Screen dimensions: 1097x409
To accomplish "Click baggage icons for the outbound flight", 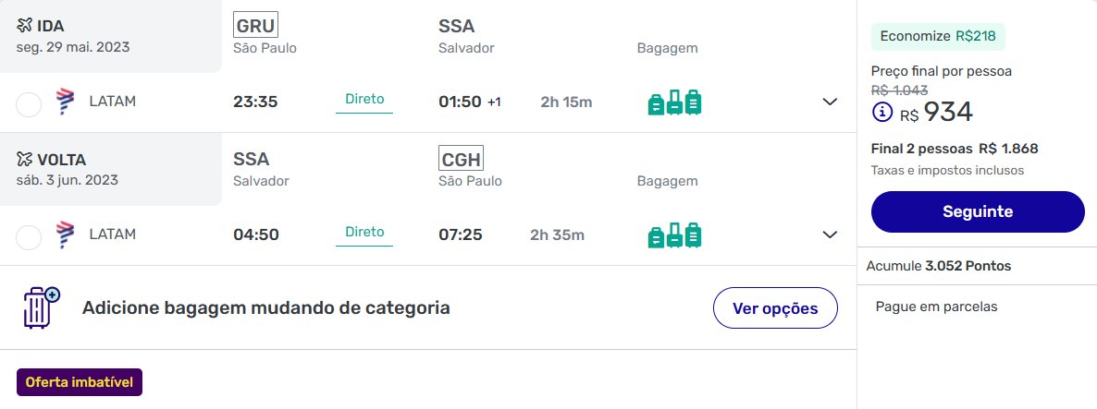I will [674, 102].
